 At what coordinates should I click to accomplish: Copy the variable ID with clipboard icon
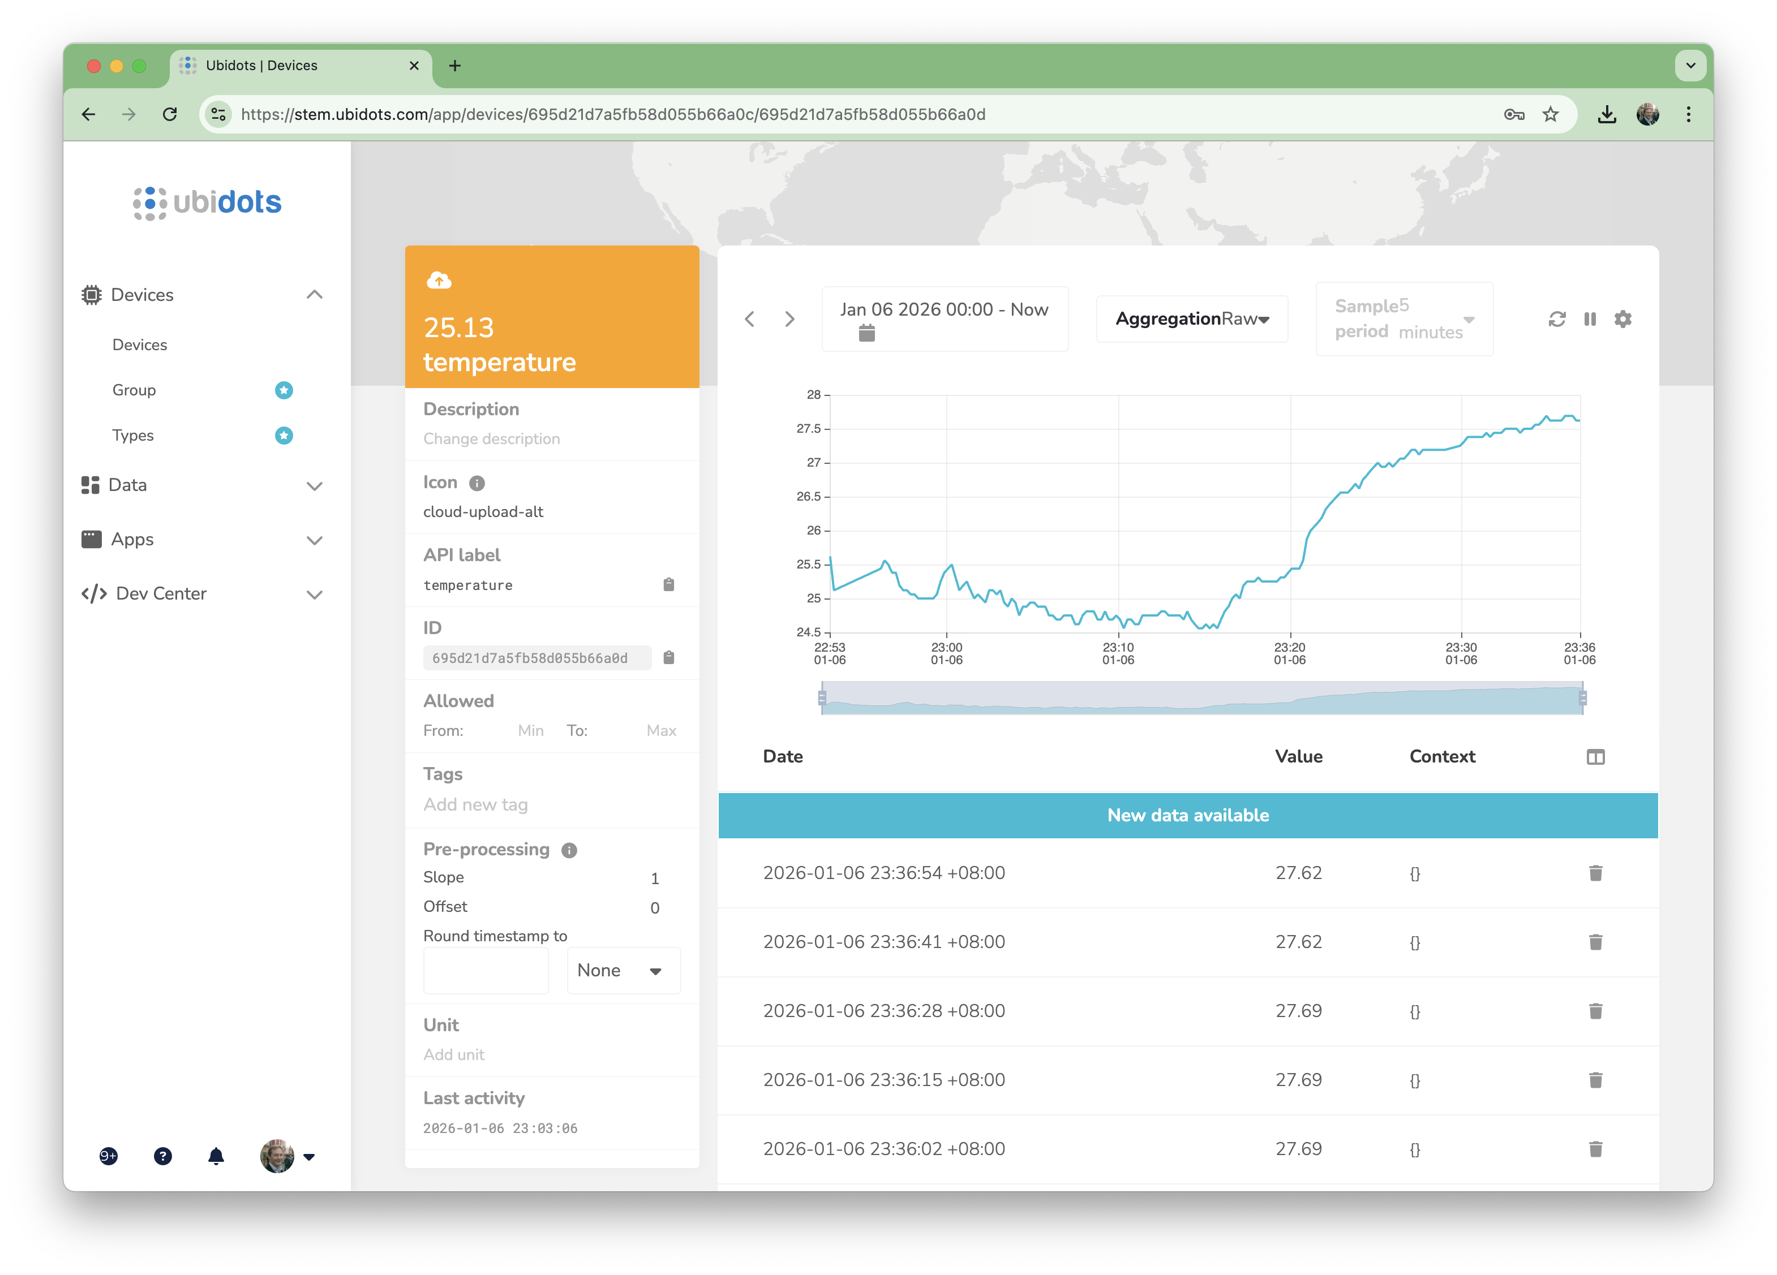point(668,657)
